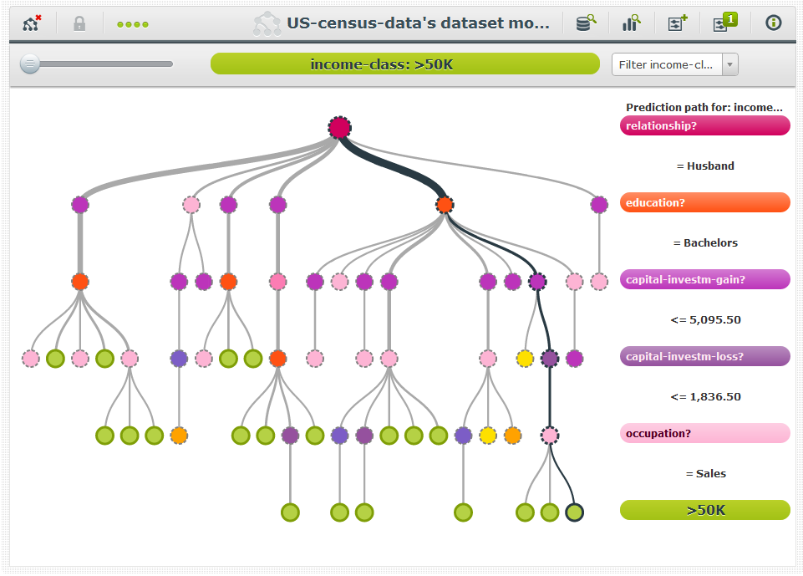Click the capital-investm-gain? path label

tap(704, 279)
